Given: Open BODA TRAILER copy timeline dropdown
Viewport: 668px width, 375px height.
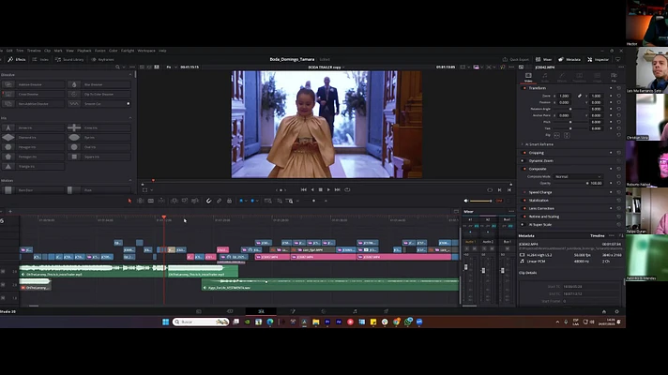Looking at the screenshot, I should click(326, 67).
